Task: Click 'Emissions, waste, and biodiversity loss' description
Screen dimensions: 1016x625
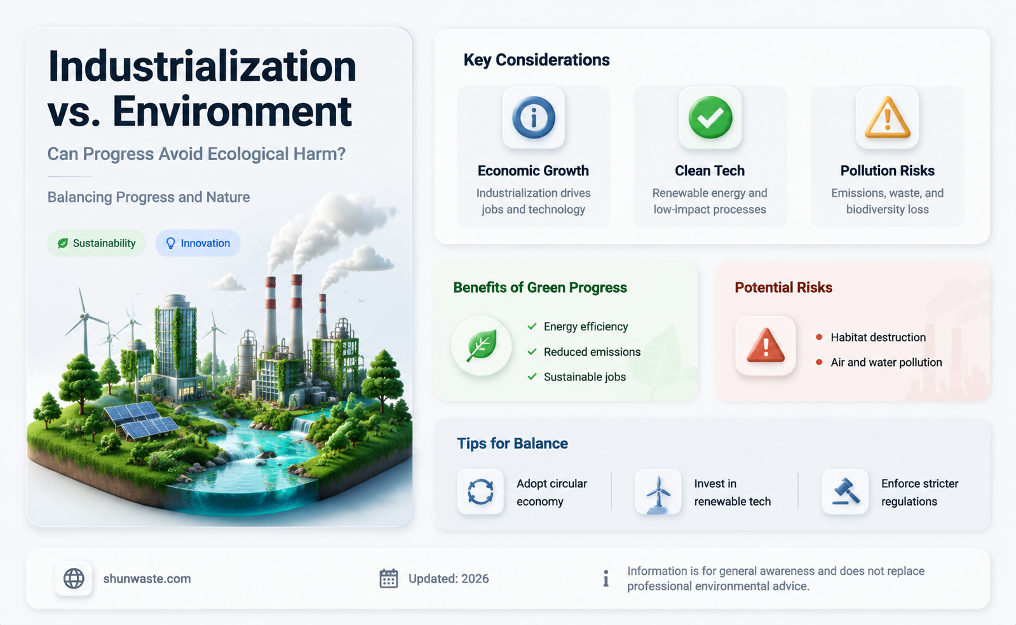Action: pos(887,201)
